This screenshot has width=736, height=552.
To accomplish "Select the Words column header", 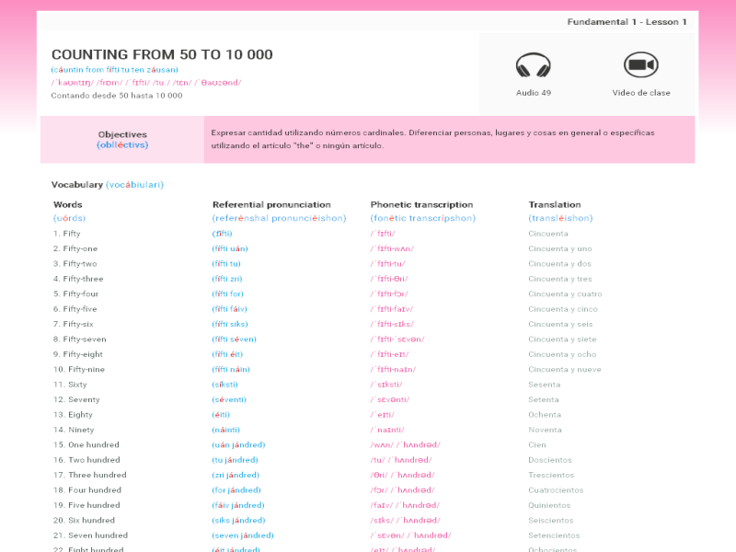I will pyautogui.click(x=68, y=205).
